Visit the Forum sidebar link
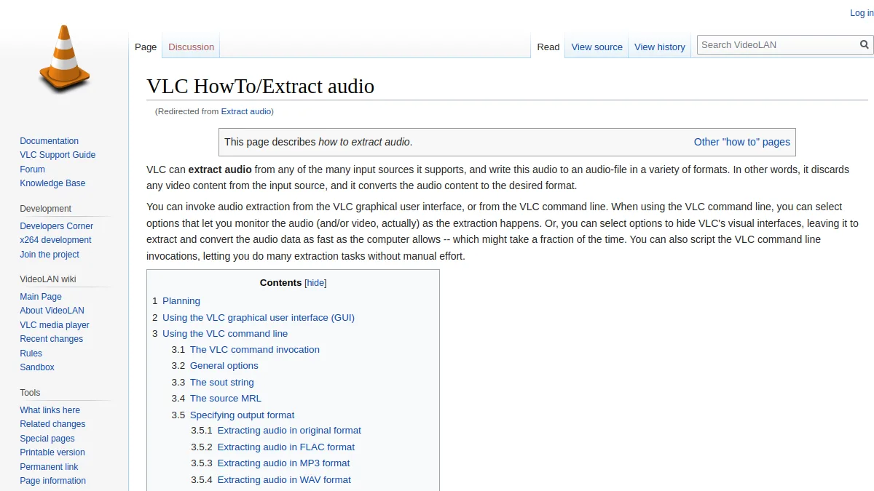Viewport: 874px width, 491px height. pos(32,169)
